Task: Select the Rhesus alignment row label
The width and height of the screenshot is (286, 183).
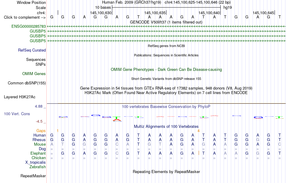Action: (x=39, y=140)
